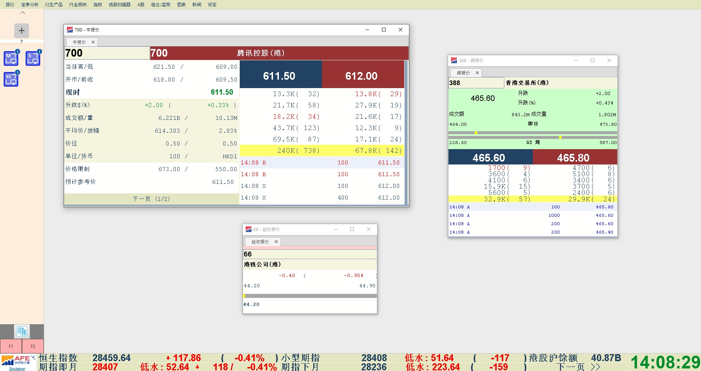Click the clock showing 14:08:29
Viewport: 701px width, 371px height.
(665, 362)
